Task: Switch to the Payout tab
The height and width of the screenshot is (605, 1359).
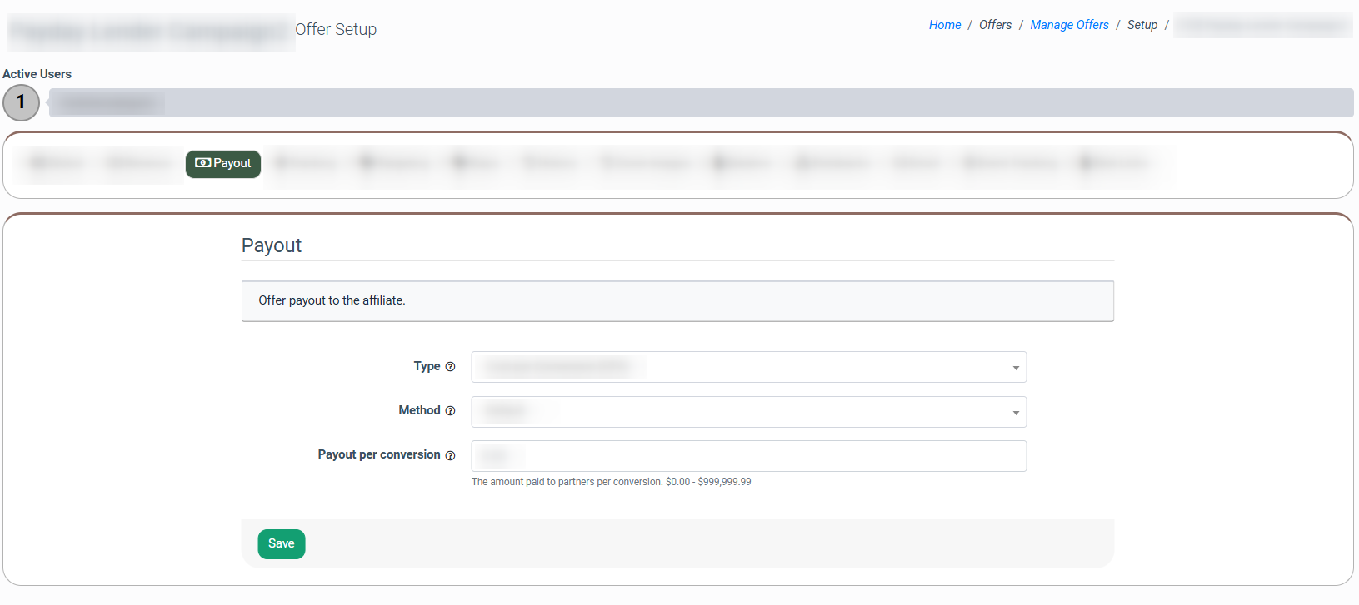Action: pyautogui.click(x=223, y=164)
